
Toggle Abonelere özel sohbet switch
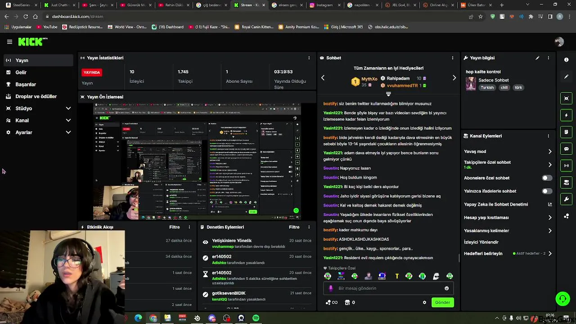(x=547, y=178)
